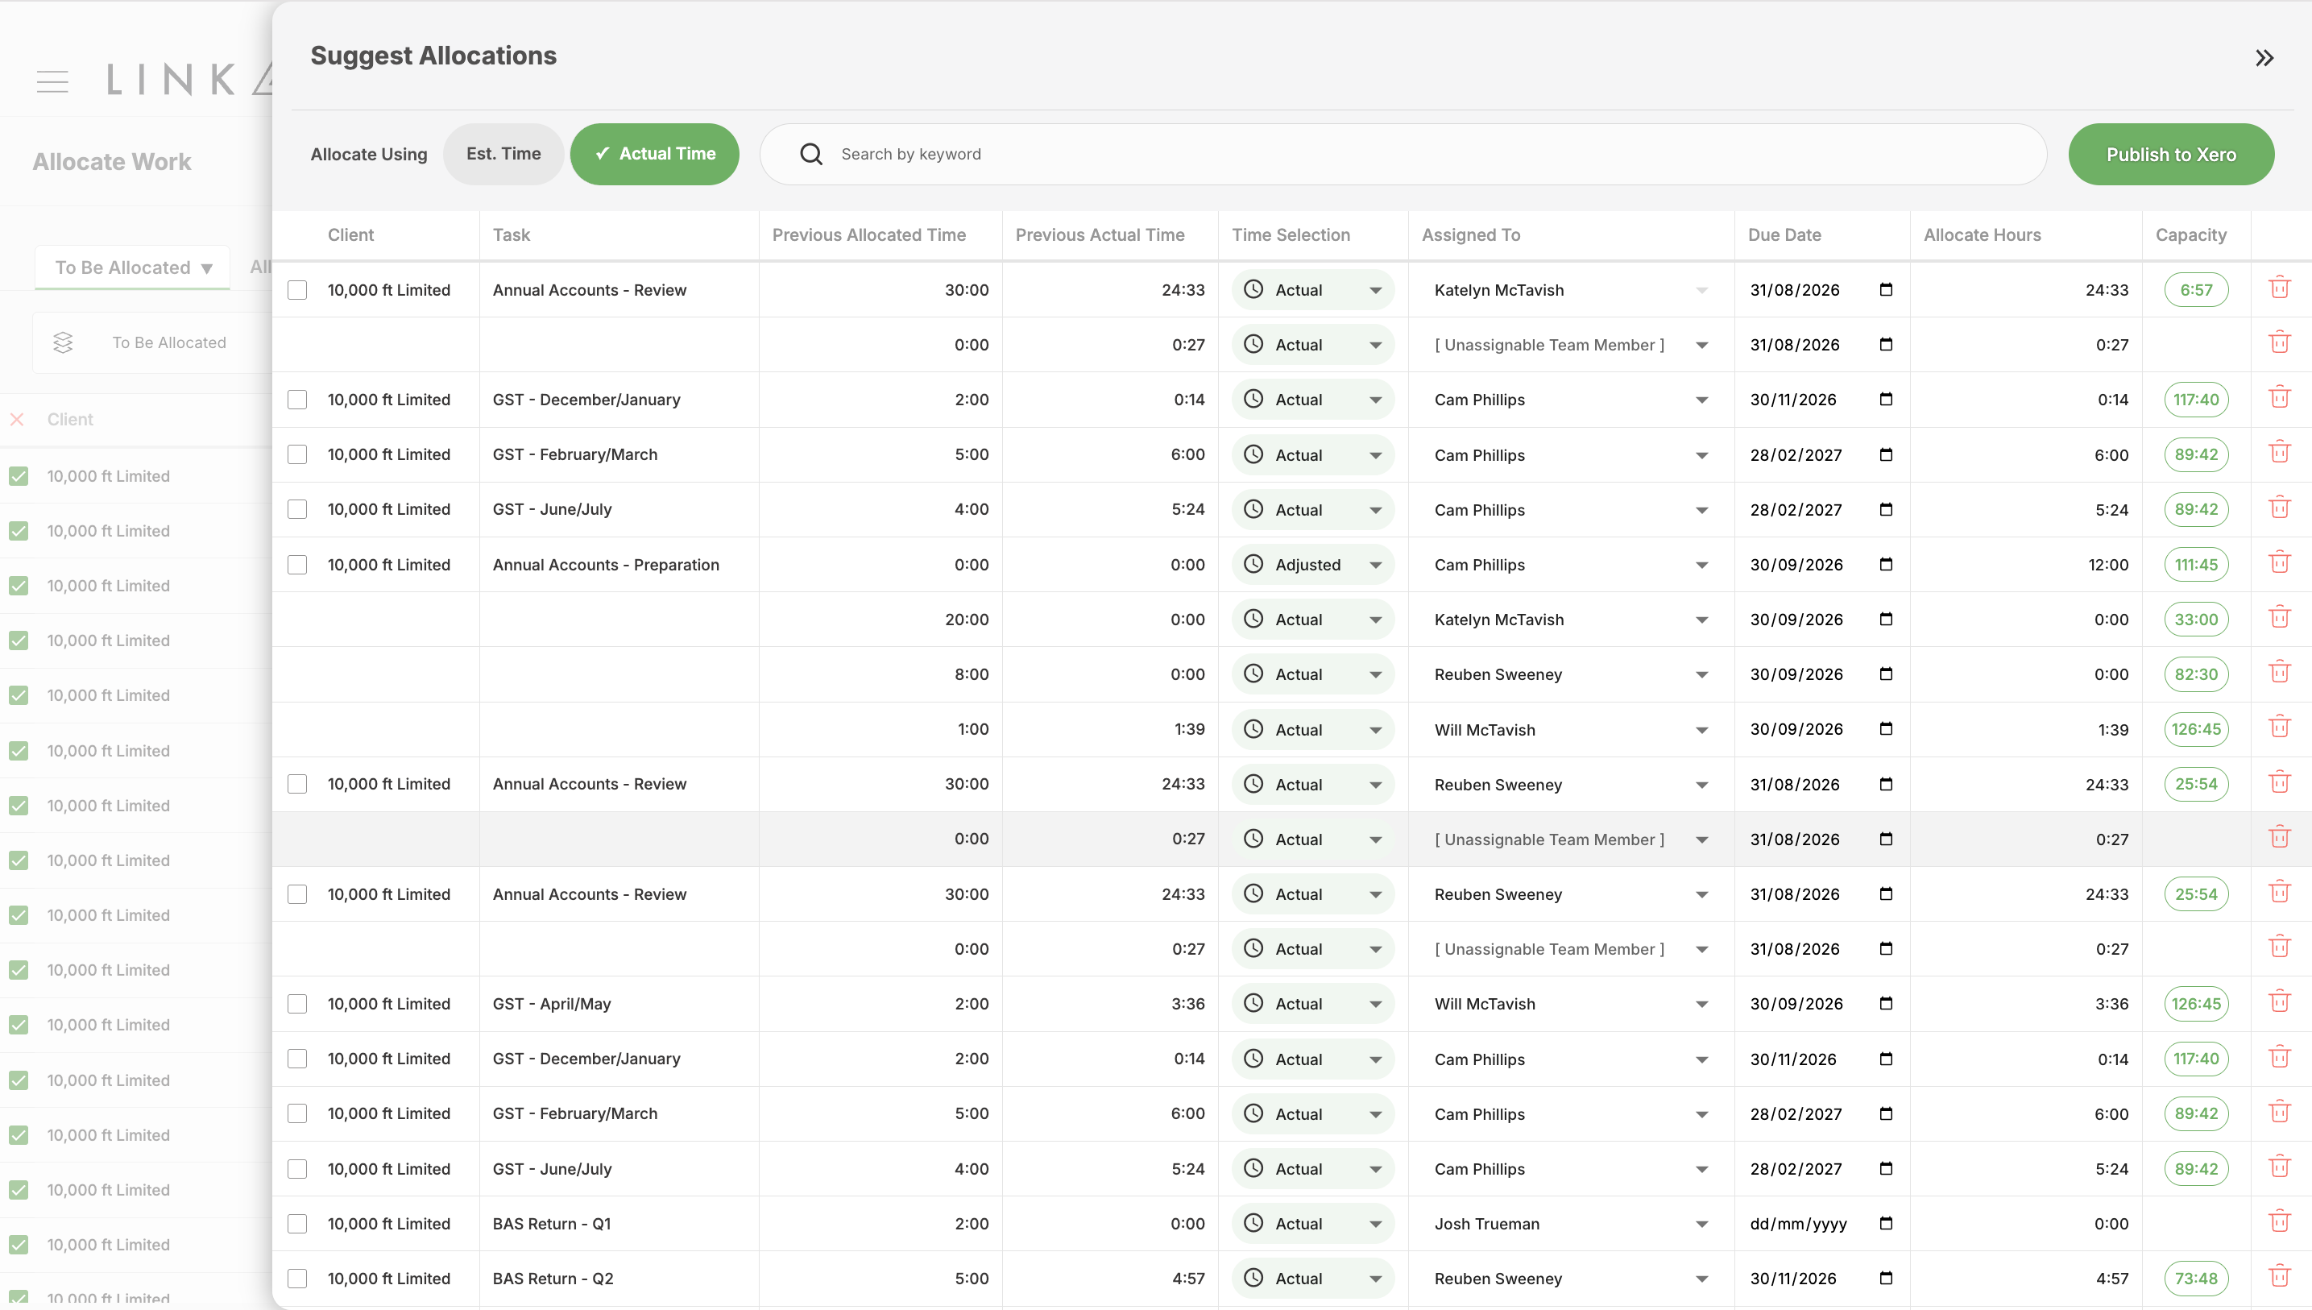Click empty dd/mm/yyyy due date field
The height and width of the screenshot is (1310, 2312).
[x=1798, y=1224]
